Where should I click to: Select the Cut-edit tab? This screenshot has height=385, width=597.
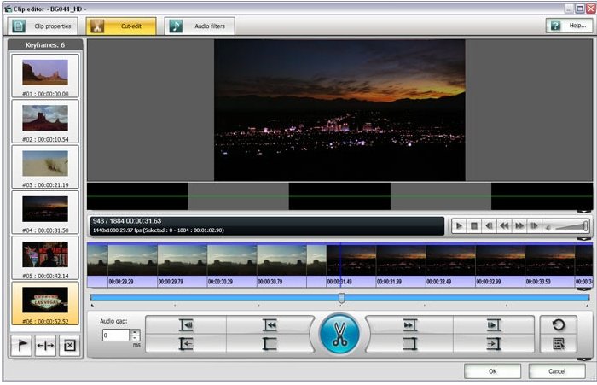click(121, 26)
